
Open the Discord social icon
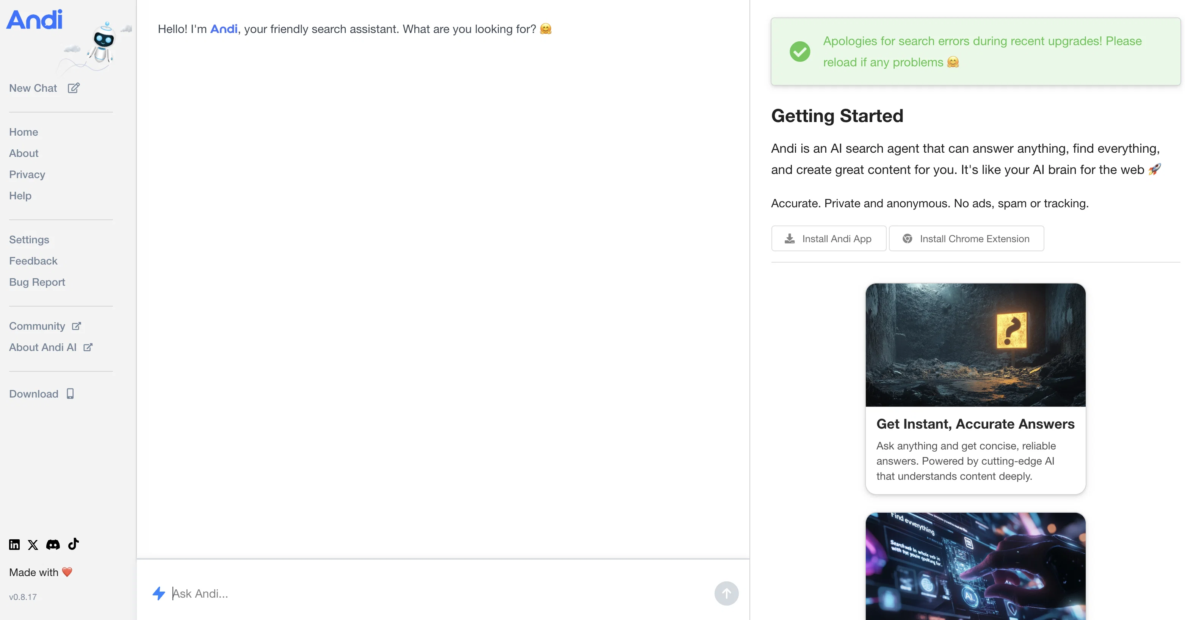coord(53,545)
